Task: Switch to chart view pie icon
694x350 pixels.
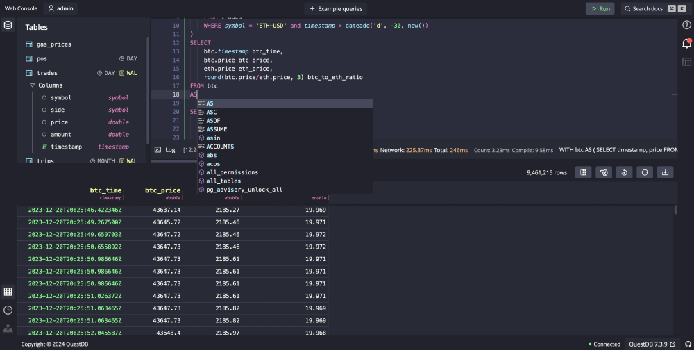Action: (8, 310)
